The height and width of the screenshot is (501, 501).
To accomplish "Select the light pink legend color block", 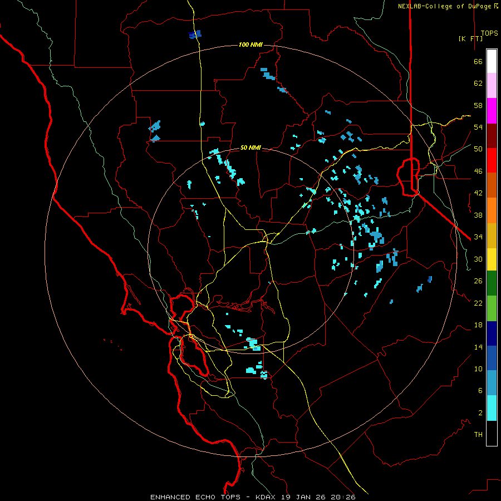I will [492, 86].
